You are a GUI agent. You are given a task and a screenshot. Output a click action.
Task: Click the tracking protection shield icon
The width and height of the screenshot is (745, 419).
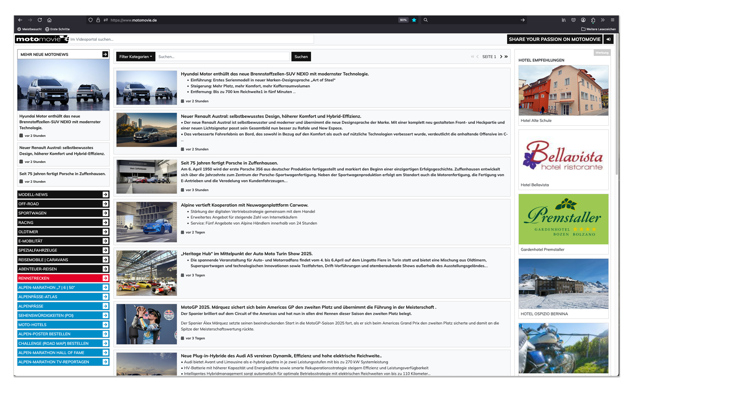tap(90, 20)
